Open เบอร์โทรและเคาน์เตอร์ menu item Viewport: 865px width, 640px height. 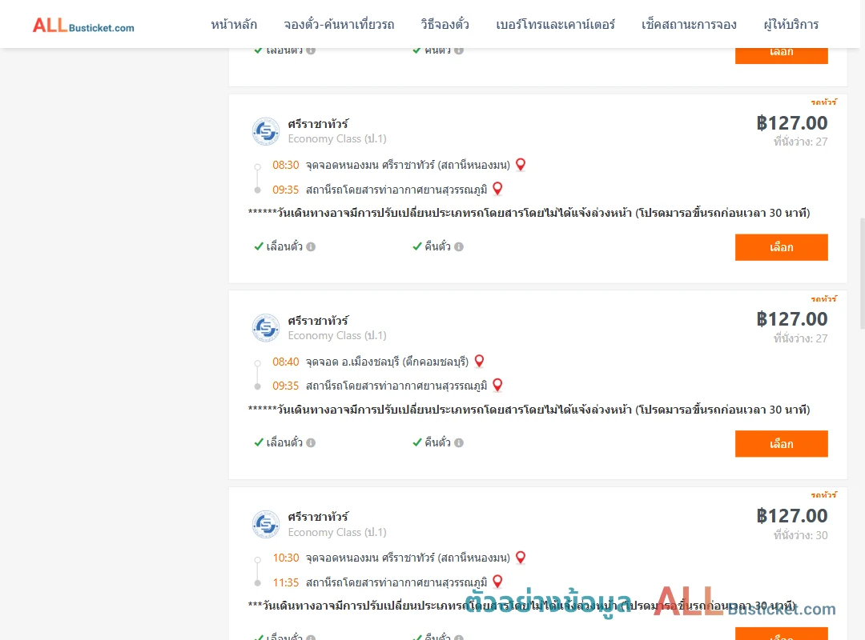coord(555,25)
